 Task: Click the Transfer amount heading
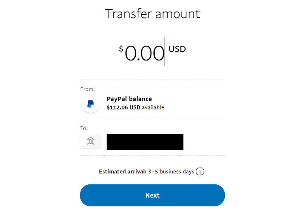click(x=152, y=14)
